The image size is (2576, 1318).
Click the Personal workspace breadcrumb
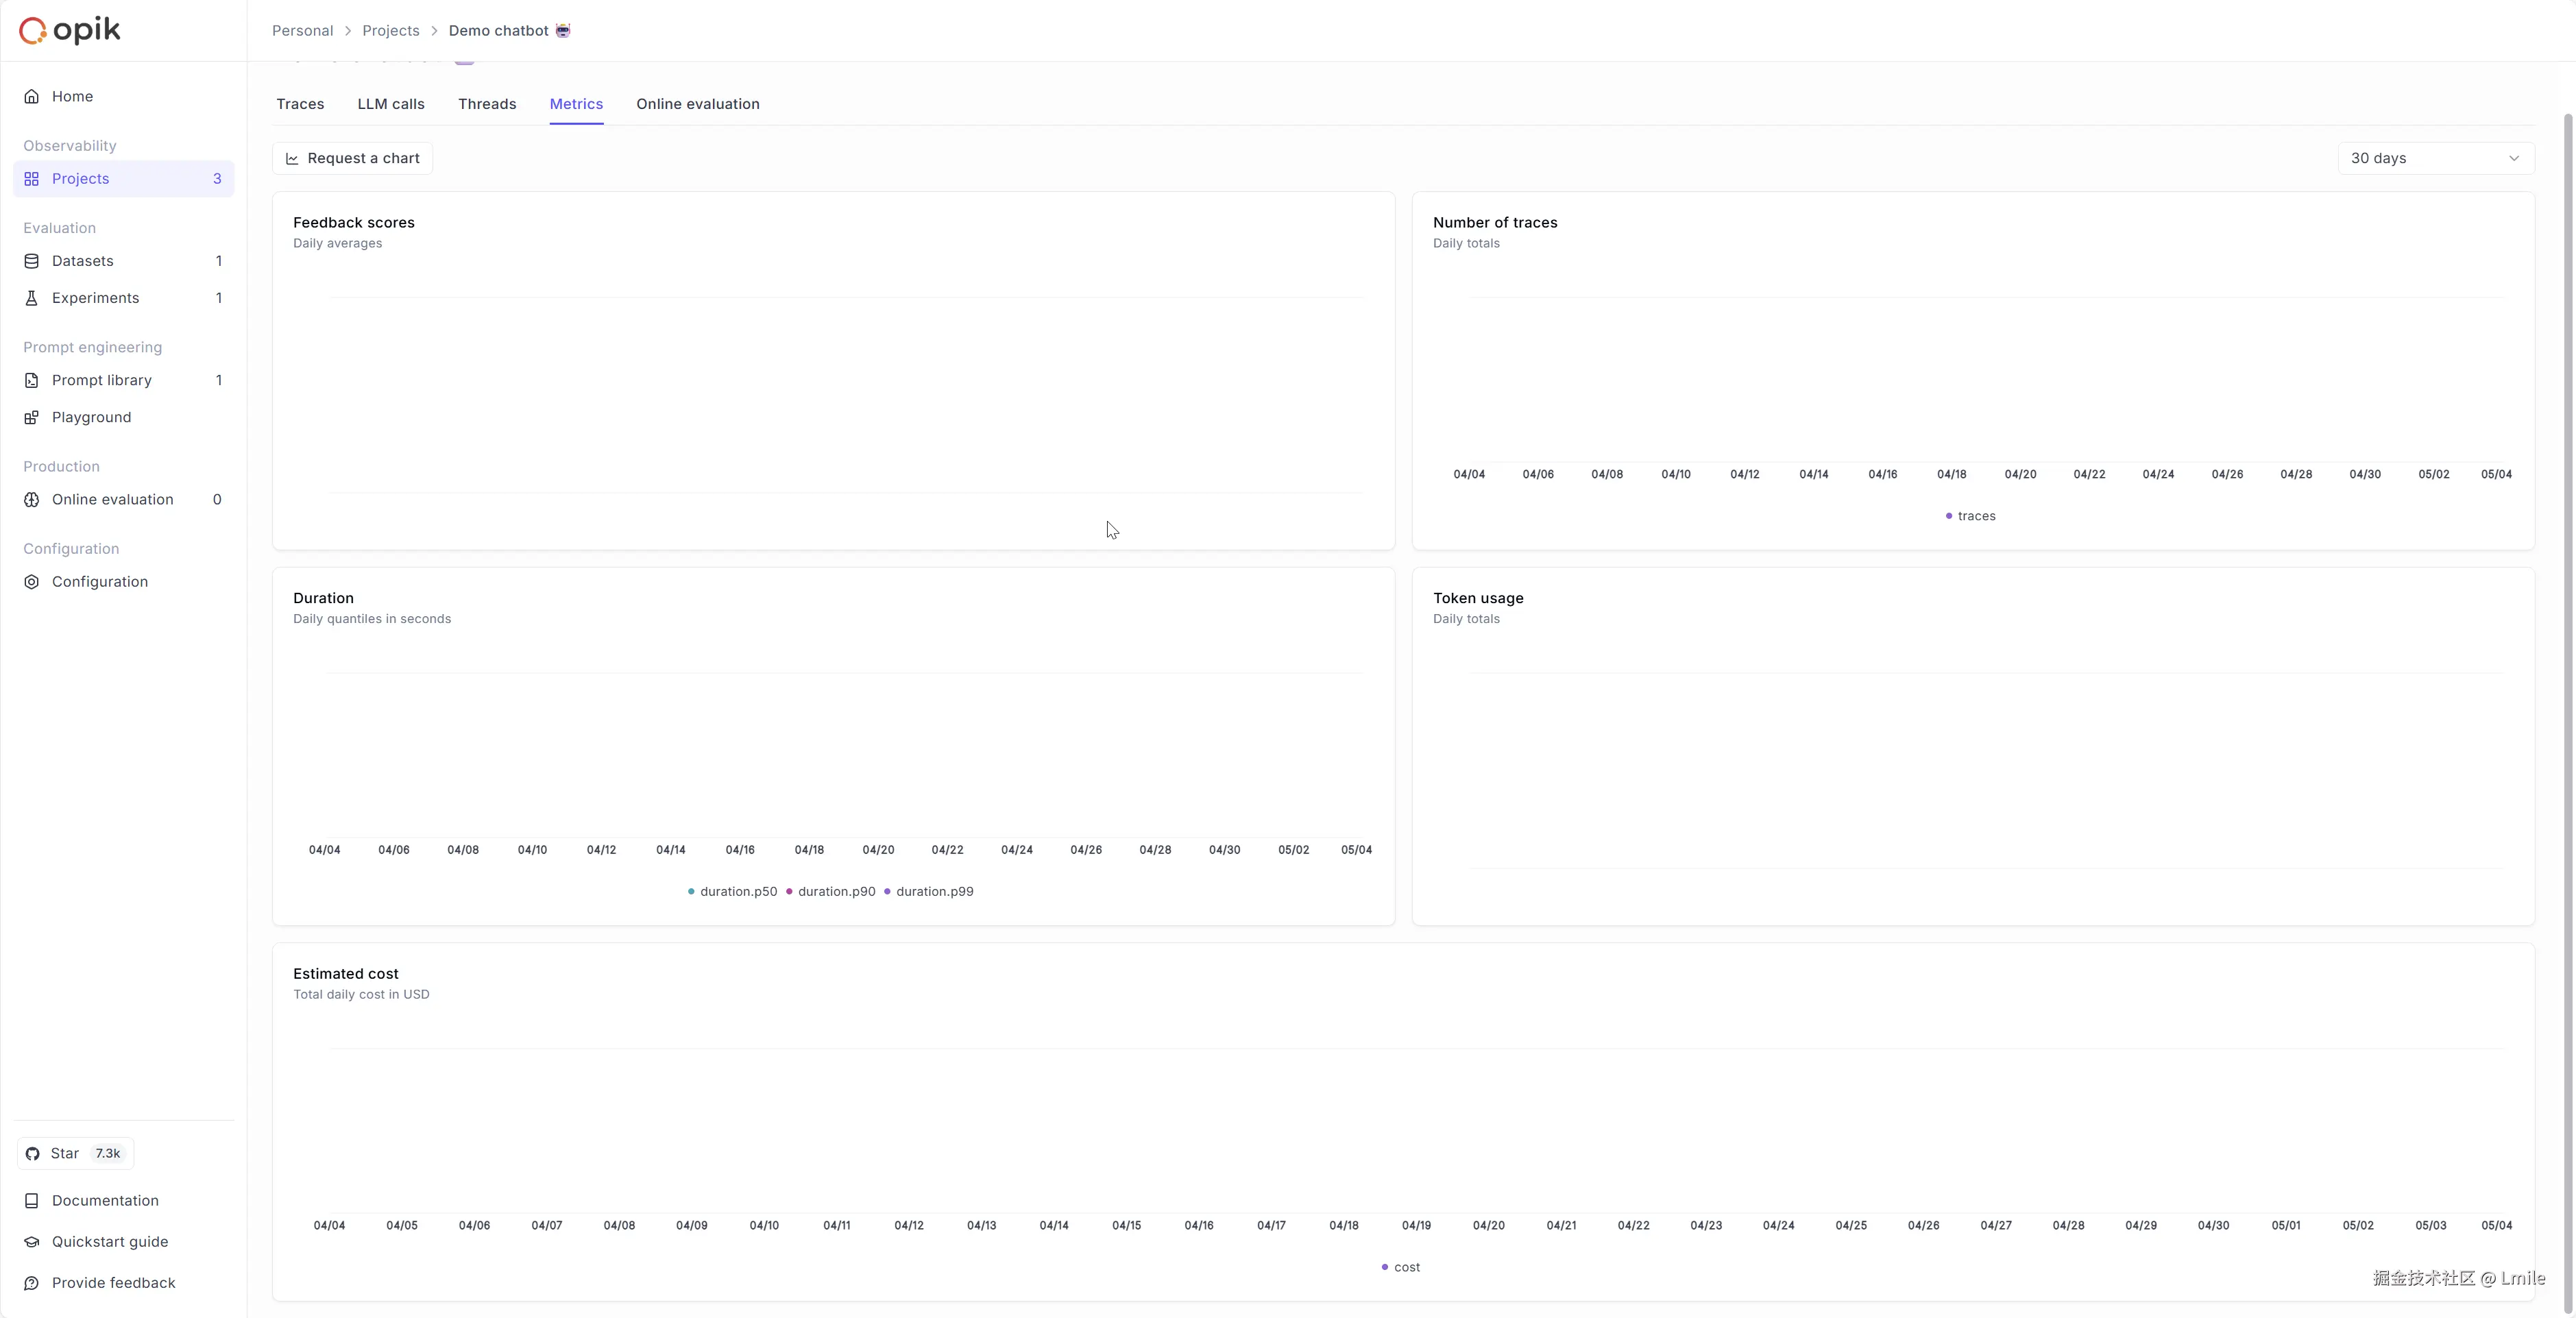coord(302,30)
